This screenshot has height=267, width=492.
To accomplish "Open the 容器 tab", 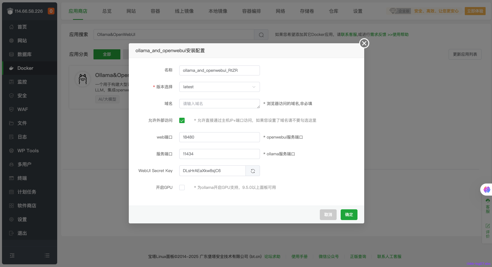I will 155,11.
